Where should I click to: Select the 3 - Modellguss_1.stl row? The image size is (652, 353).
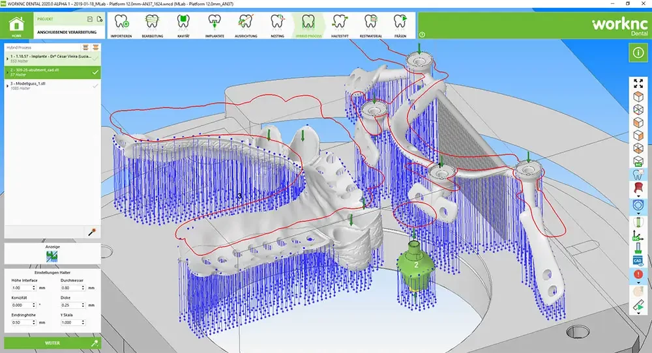(x=52, y=85)
